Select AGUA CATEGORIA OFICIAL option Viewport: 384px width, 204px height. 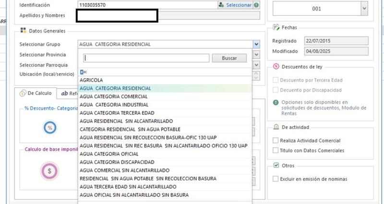point(165,154)
